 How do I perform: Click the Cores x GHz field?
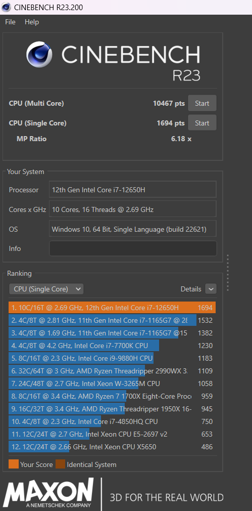[x=133, y=209]
